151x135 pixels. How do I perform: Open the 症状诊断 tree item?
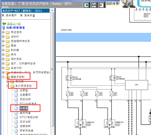25,122
